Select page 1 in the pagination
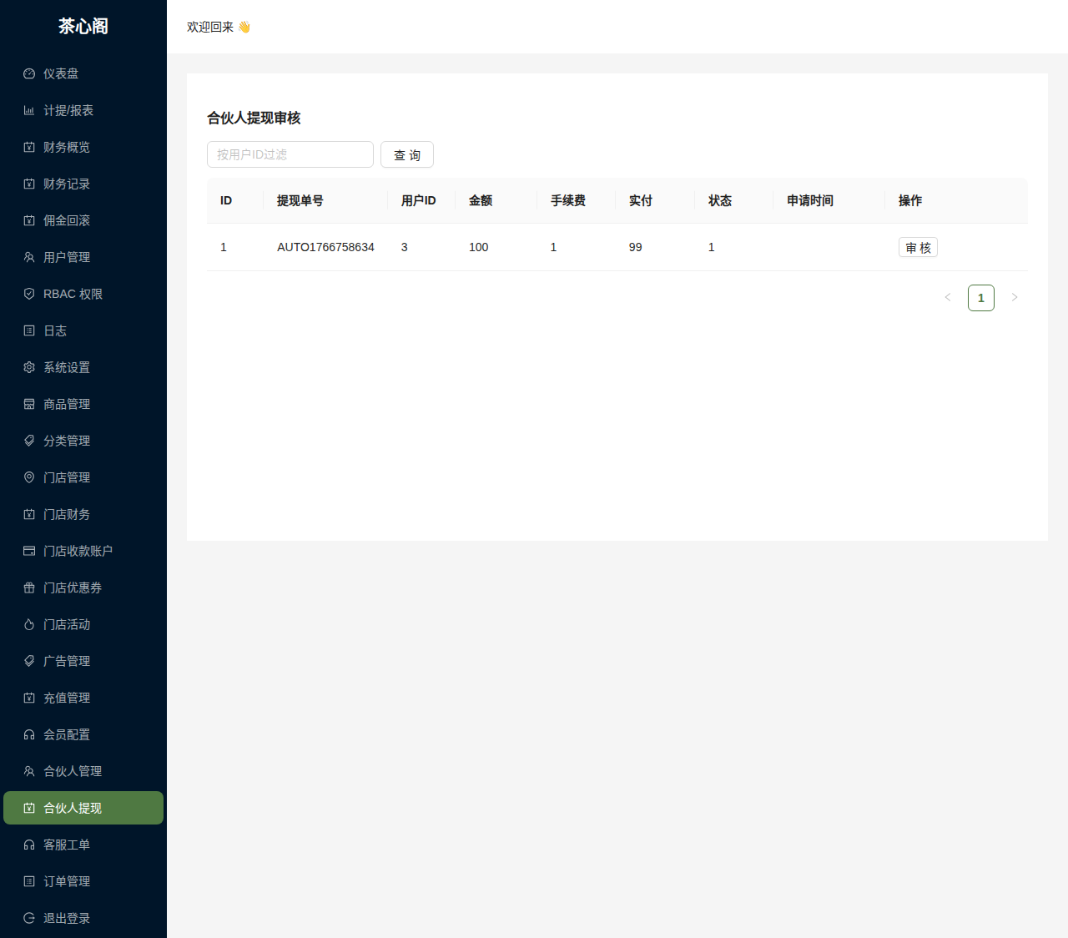This screenshot has height=938, width=1068. [981, 298]
